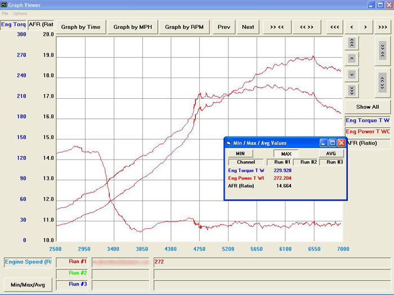Click the empty Run #2 name field
The height and width of the screenshot is (295, 394).
(x=120, y=274)
